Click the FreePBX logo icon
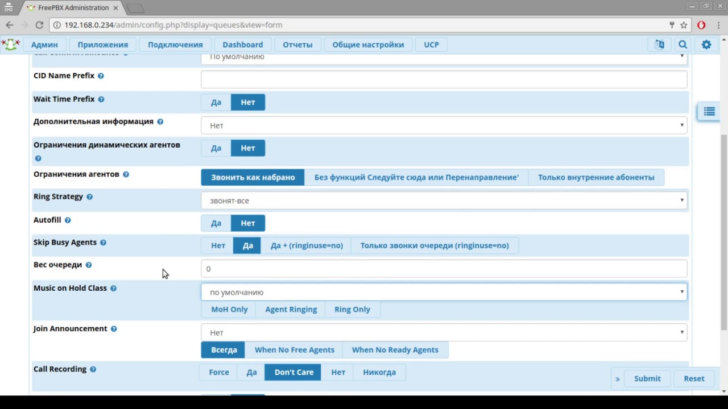This screenshot has width=728, height=409. pos(11,44)
